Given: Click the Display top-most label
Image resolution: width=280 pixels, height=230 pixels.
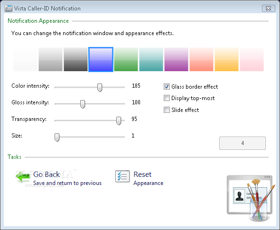Looking at the screenshot, I should pyautogui.click(x=193, y=98).
